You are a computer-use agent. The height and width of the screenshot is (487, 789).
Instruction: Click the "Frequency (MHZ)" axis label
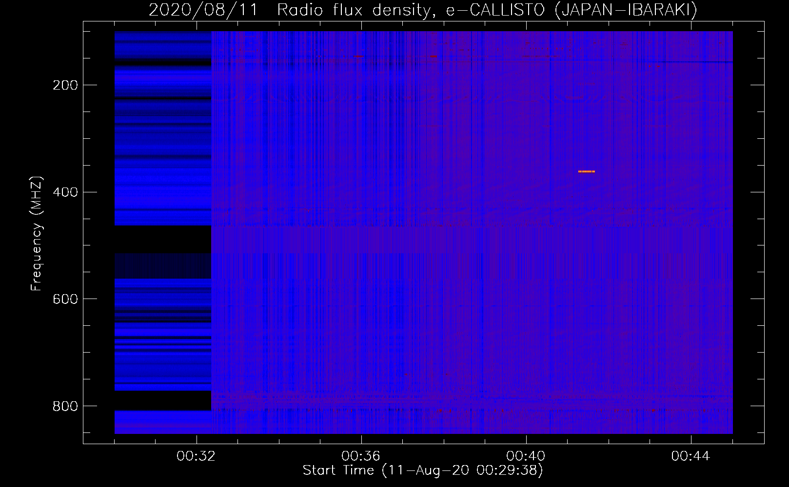tap(37, 234)
